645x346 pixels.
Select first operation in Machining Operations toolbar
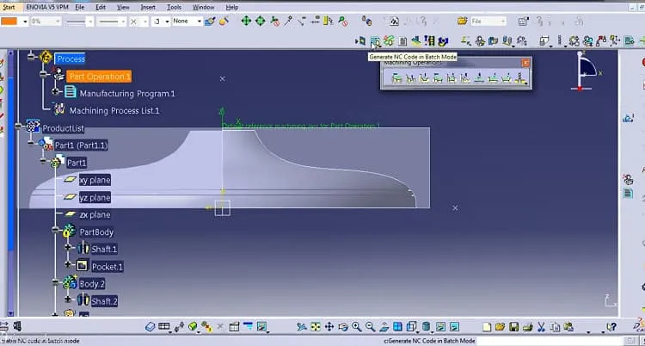397,77
